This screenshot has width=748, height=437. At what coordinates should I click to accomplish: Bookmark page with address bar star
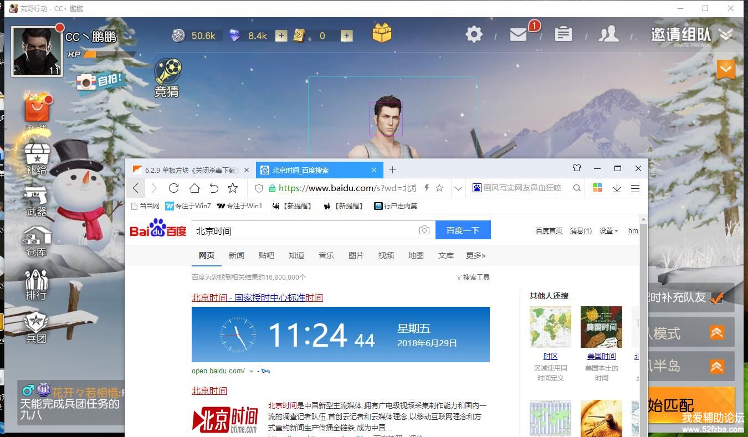(439, 188)
